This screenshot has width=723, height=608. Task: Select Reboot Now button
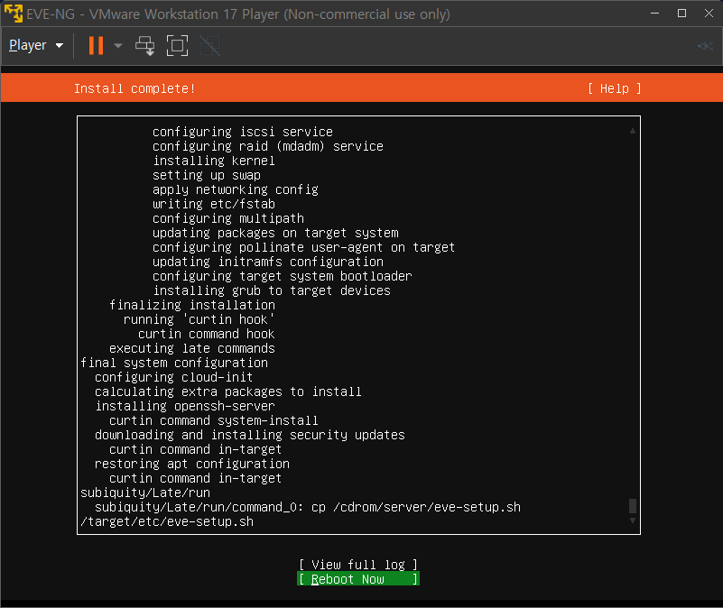(358, 579)
